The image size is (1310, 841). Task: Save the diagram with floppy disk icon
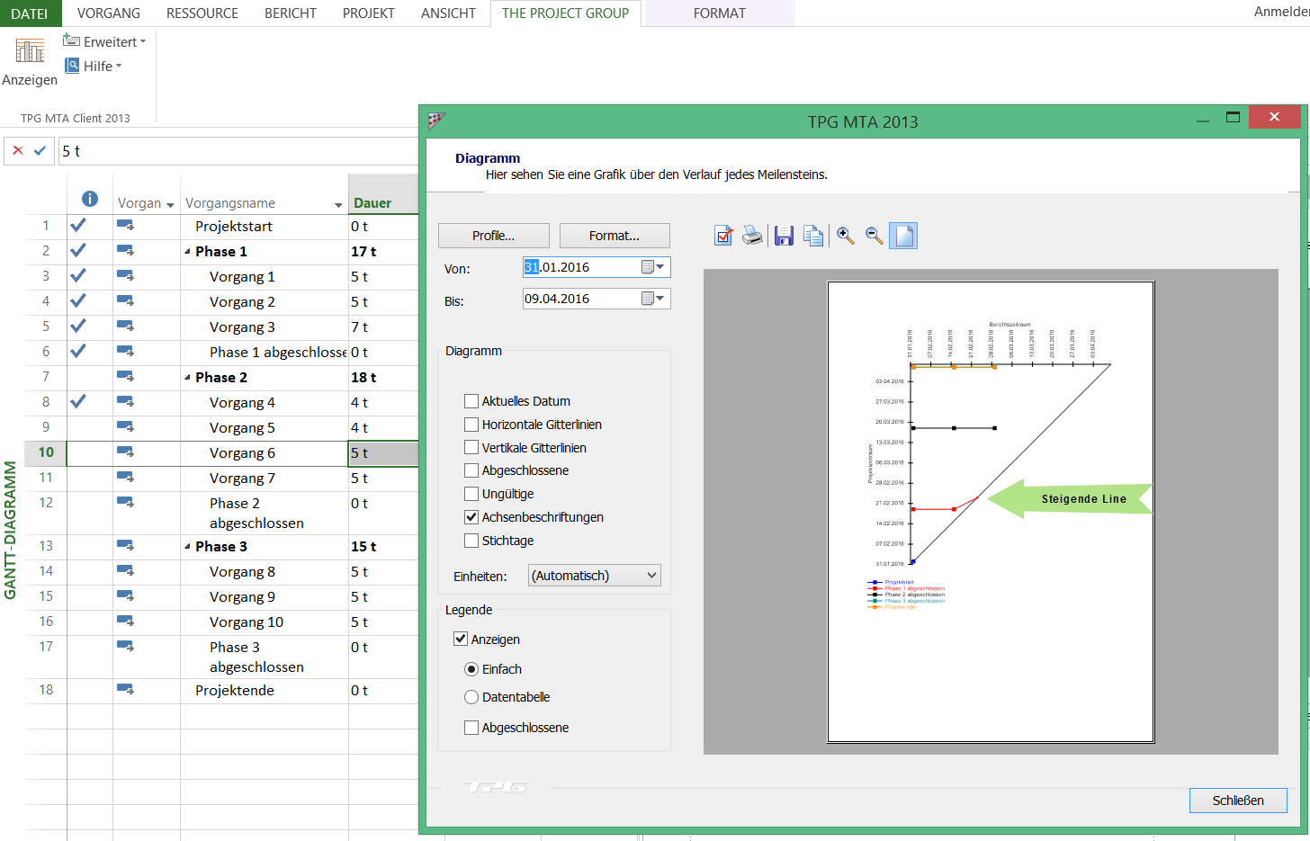pyautogui.click(x=784, y=236)
